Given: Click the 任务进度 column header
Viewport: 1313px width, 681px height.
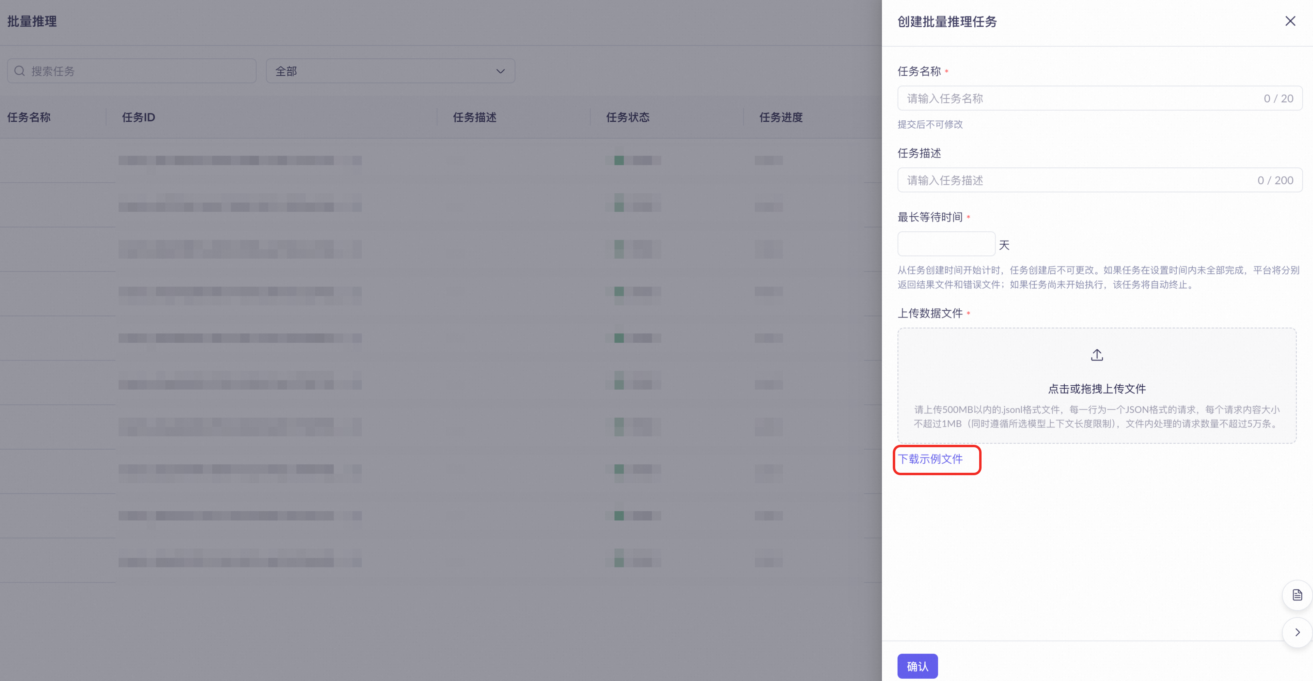Looking at the screenshot, I should [780, 117].
